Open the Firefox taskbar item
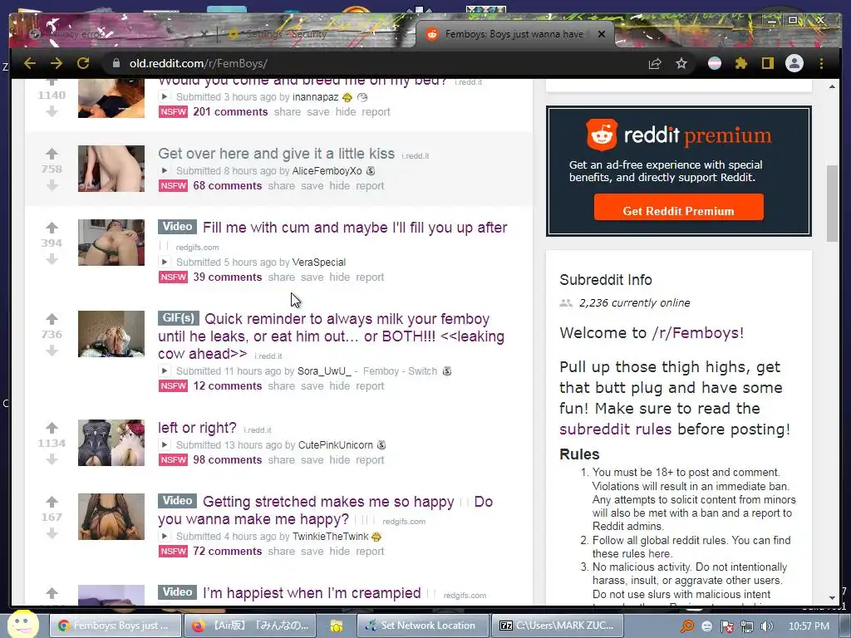The width and height of the screenshot is (851, 638). pyautogui.click(x=251, y=626)
